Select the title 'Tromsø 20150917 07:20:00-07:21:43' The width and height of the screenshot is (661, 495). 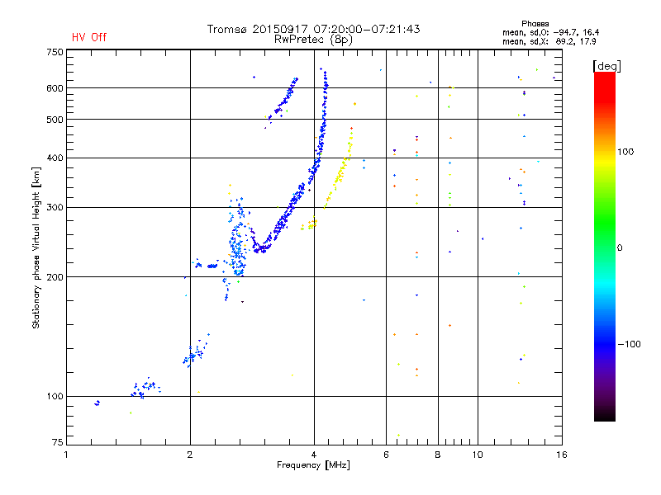click(313, 29)
